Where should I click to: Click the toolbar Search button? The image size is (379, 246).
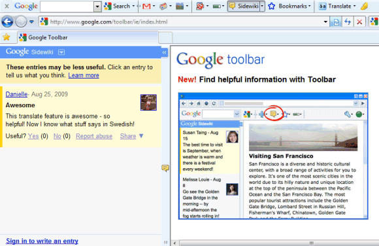click(x=117, y=7)
